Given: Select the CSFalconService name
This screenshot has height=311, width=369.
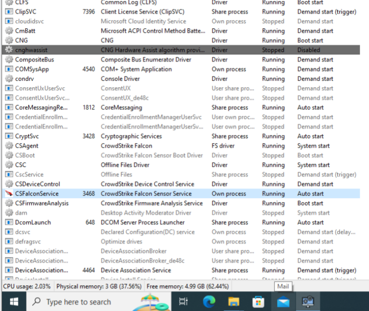Looking at the screenshot, I should [x=37, y=194].
